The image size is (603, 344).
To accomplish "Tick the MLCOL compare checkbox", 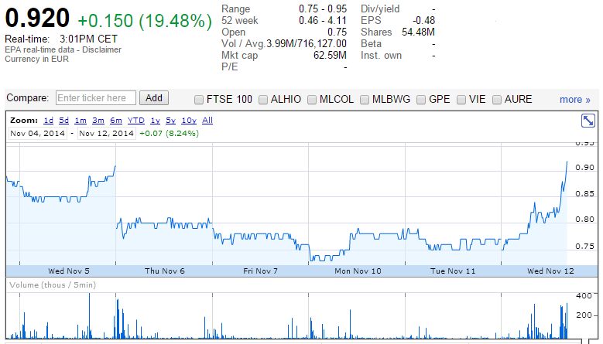I will [312, 100].
